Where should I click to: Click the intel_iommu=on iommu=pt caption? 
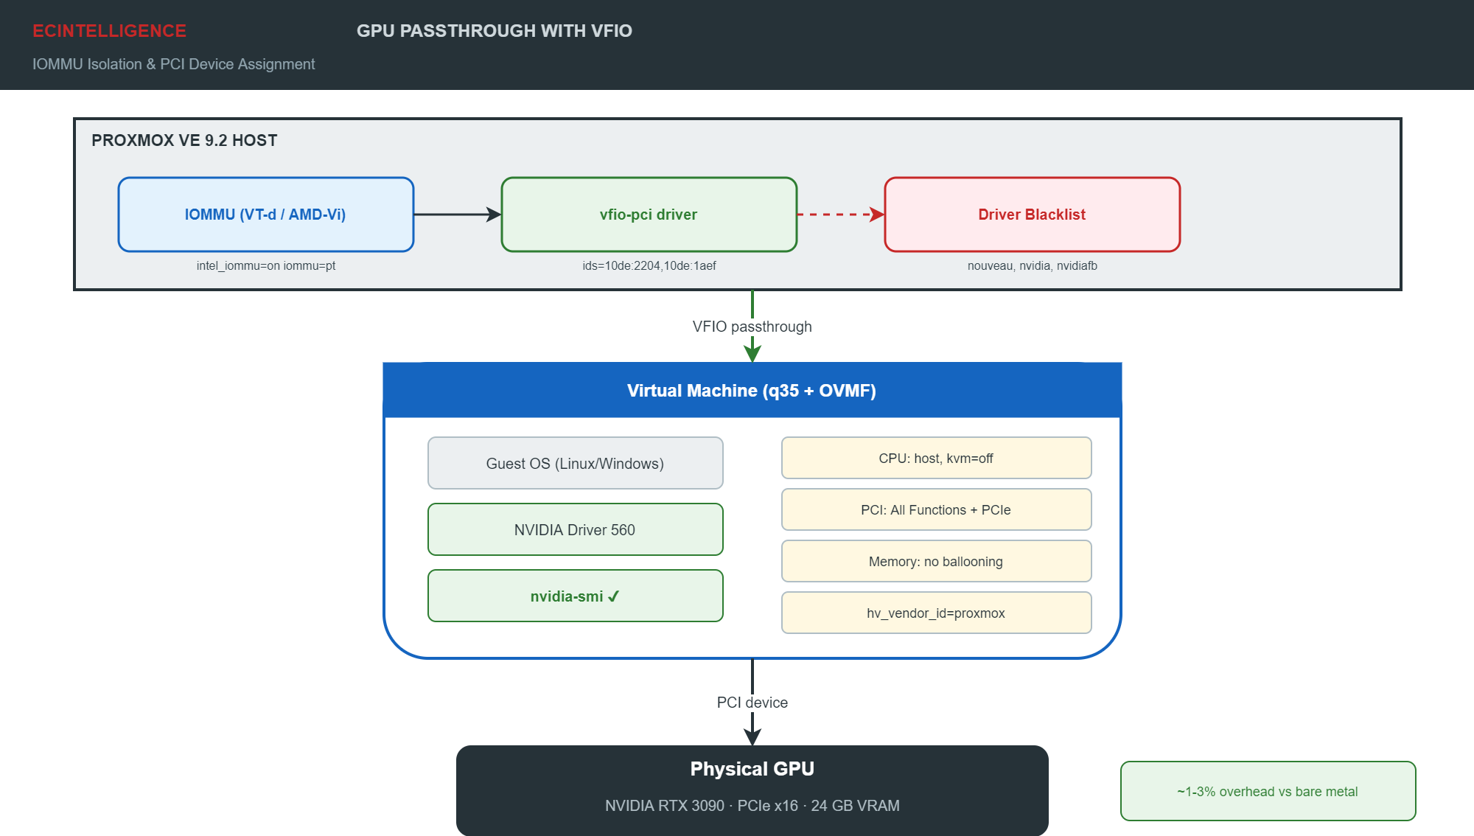click(x=266, y=265)
